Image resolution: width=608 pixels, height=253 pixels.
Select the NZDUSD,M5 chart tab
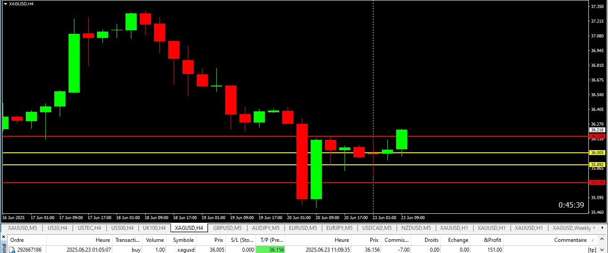(x=416, y=228)
